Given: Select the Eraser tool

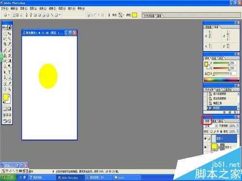Looking at the screenshot, I should pos(5,61).
